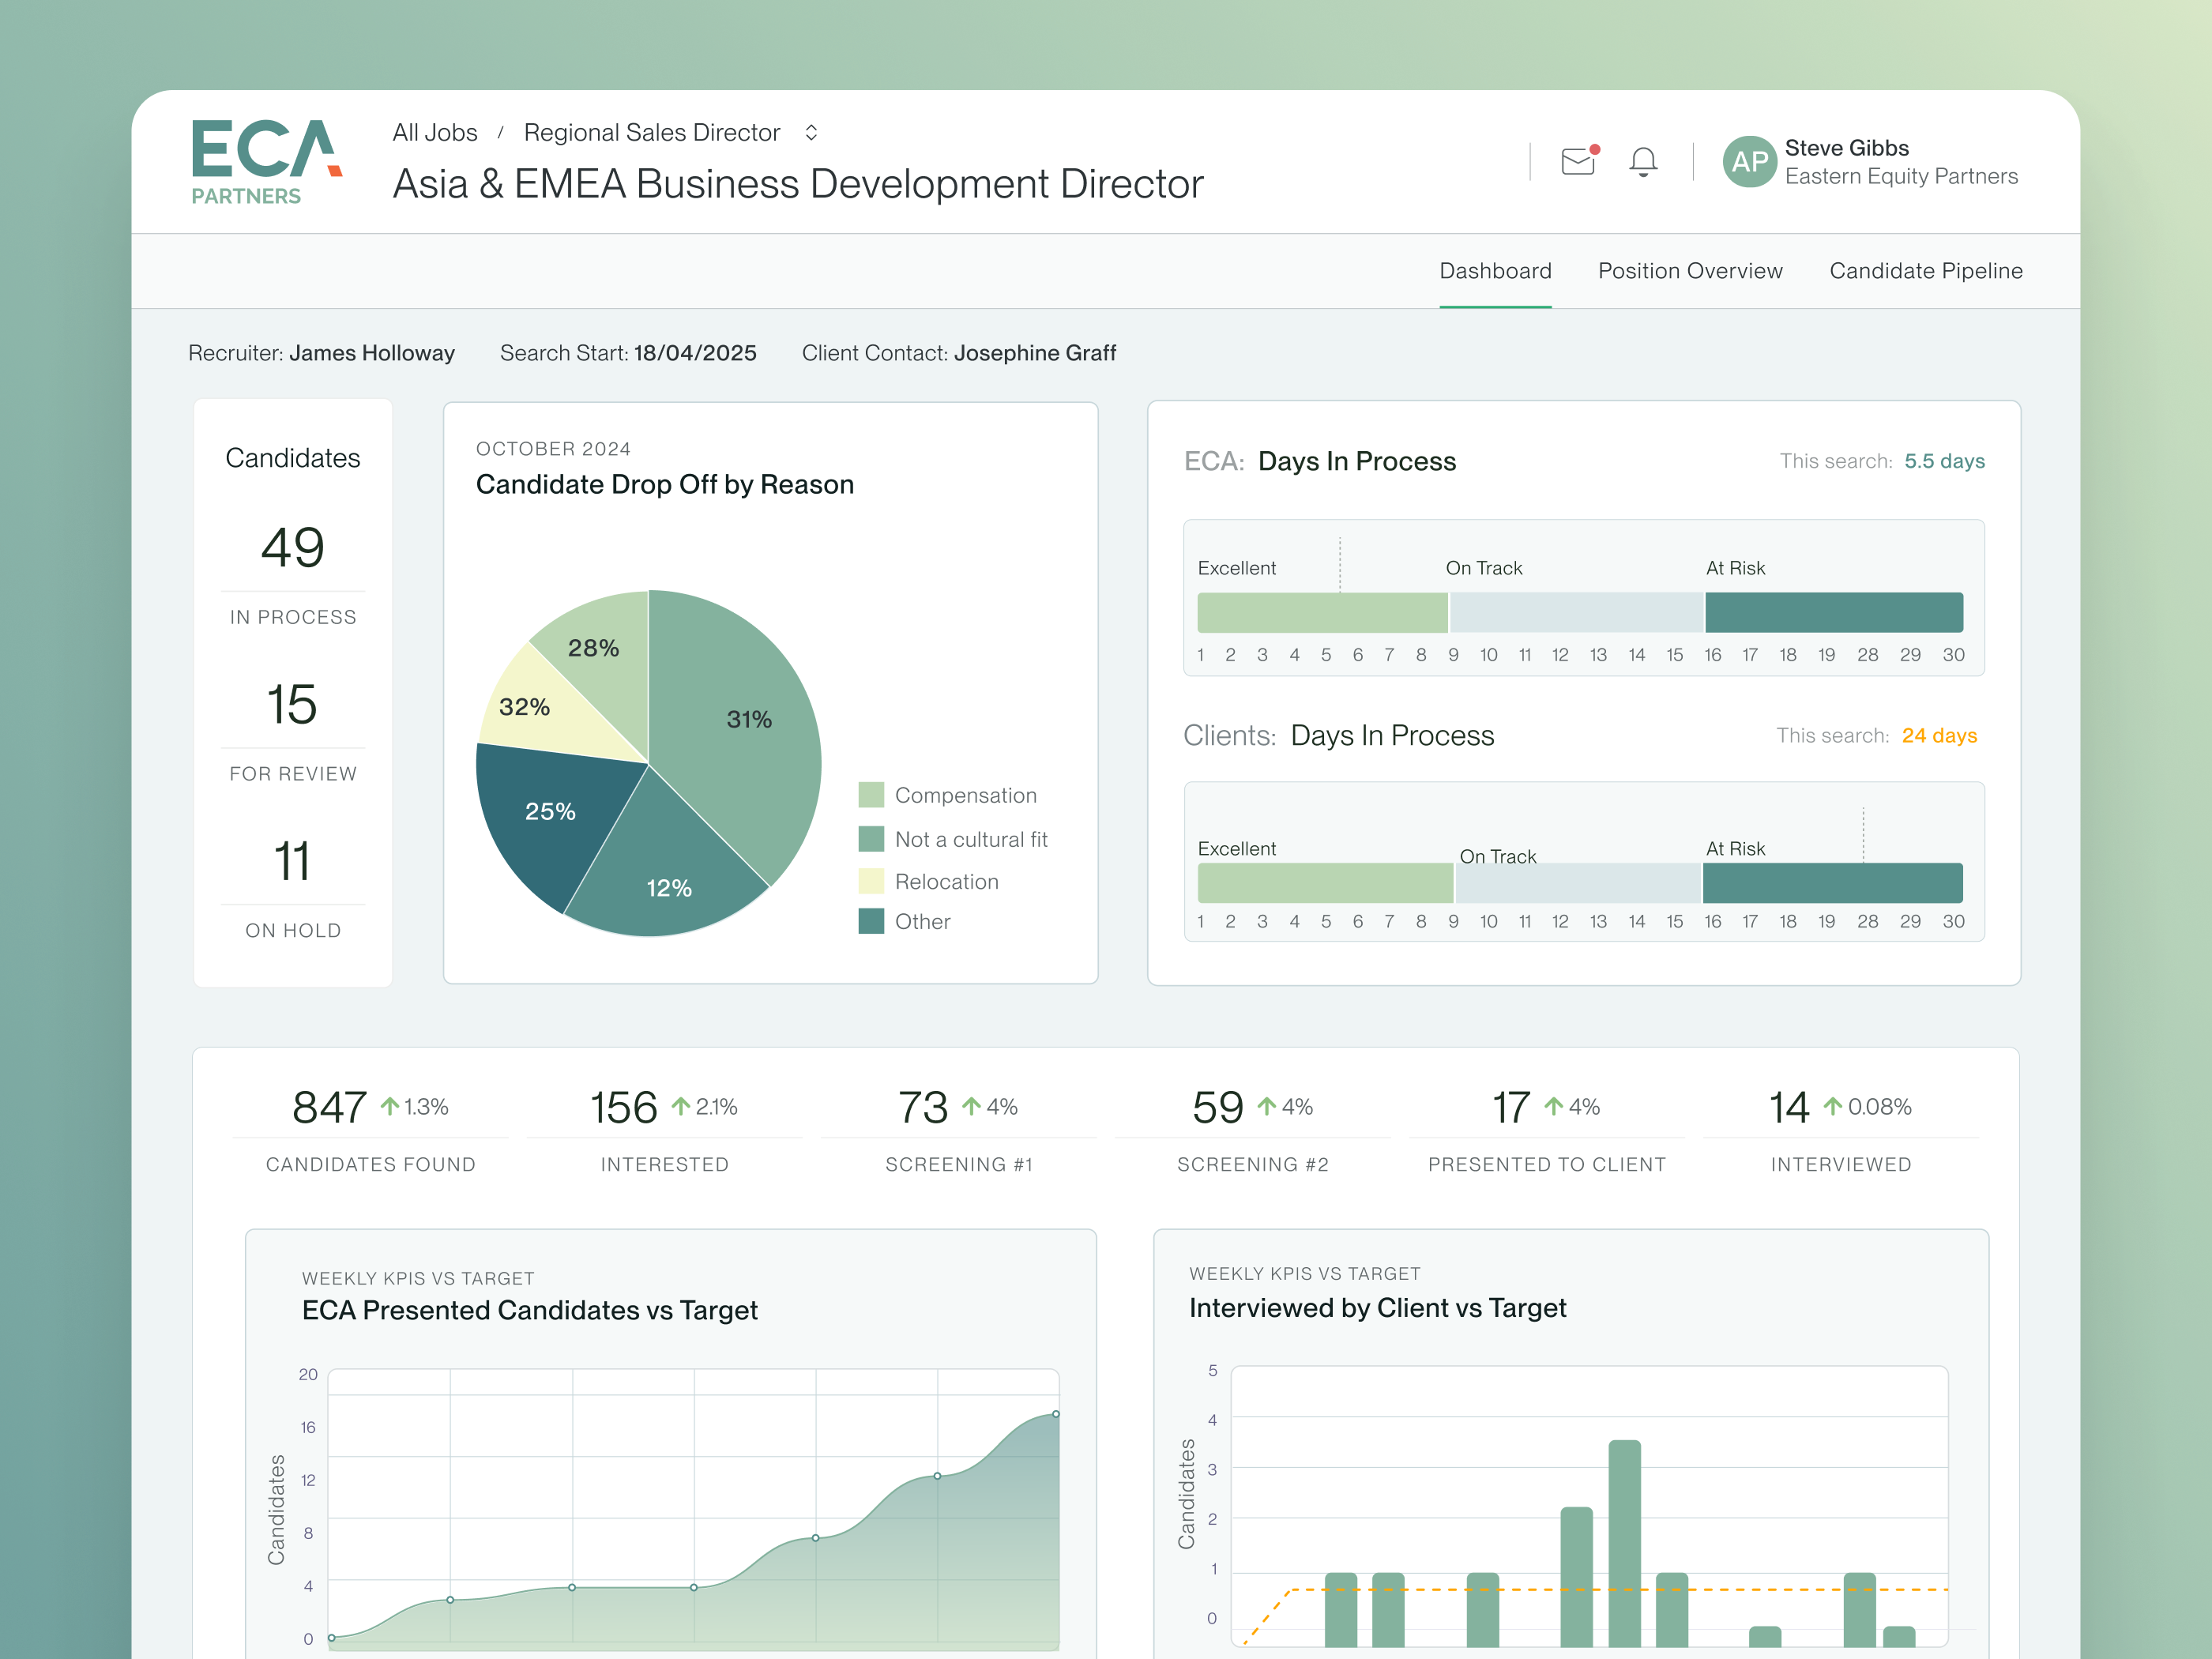
Task: Toggle the Not a cultural fit legend entry
Action: [x=970, y=838]
